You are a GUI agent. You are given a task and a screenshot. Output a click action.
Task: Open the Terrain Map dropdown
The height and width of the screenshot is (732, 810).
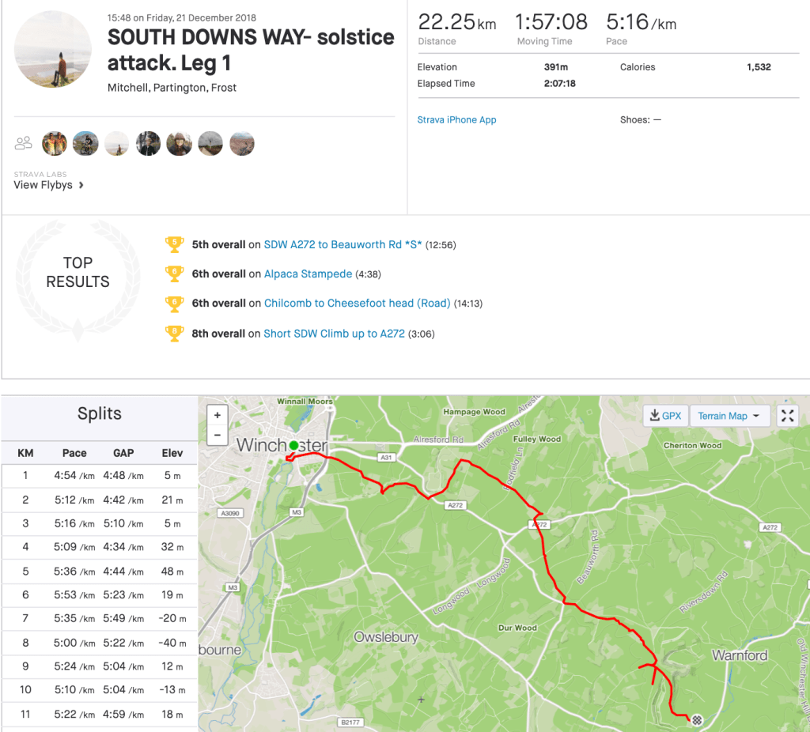(729, 416)
